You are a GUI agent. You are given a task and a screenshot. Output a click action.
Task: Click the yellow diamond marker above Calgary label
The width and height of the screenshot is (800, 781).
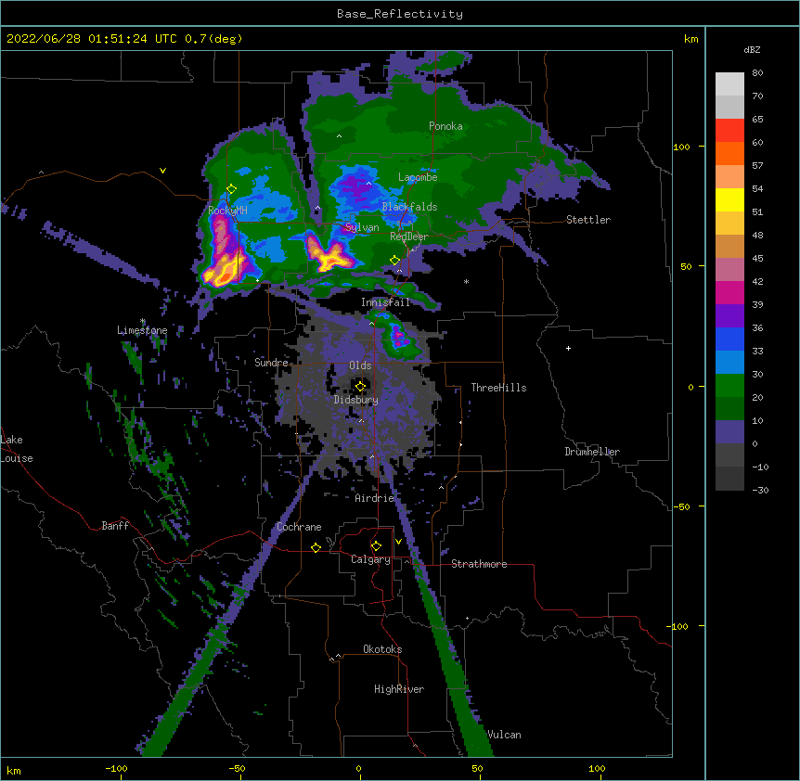376,546
